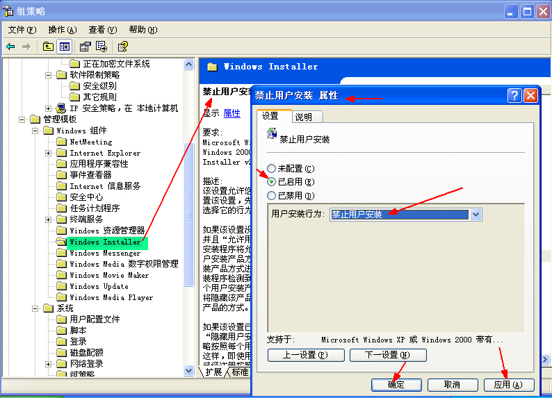Click the NetMeeting folder icon
The image size is (552, 398).
(62, 142)
